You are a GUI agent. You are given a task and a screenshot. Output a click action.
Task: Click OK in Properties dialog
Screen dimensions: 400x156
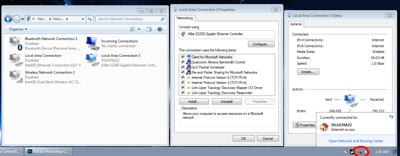click(244, 139)
